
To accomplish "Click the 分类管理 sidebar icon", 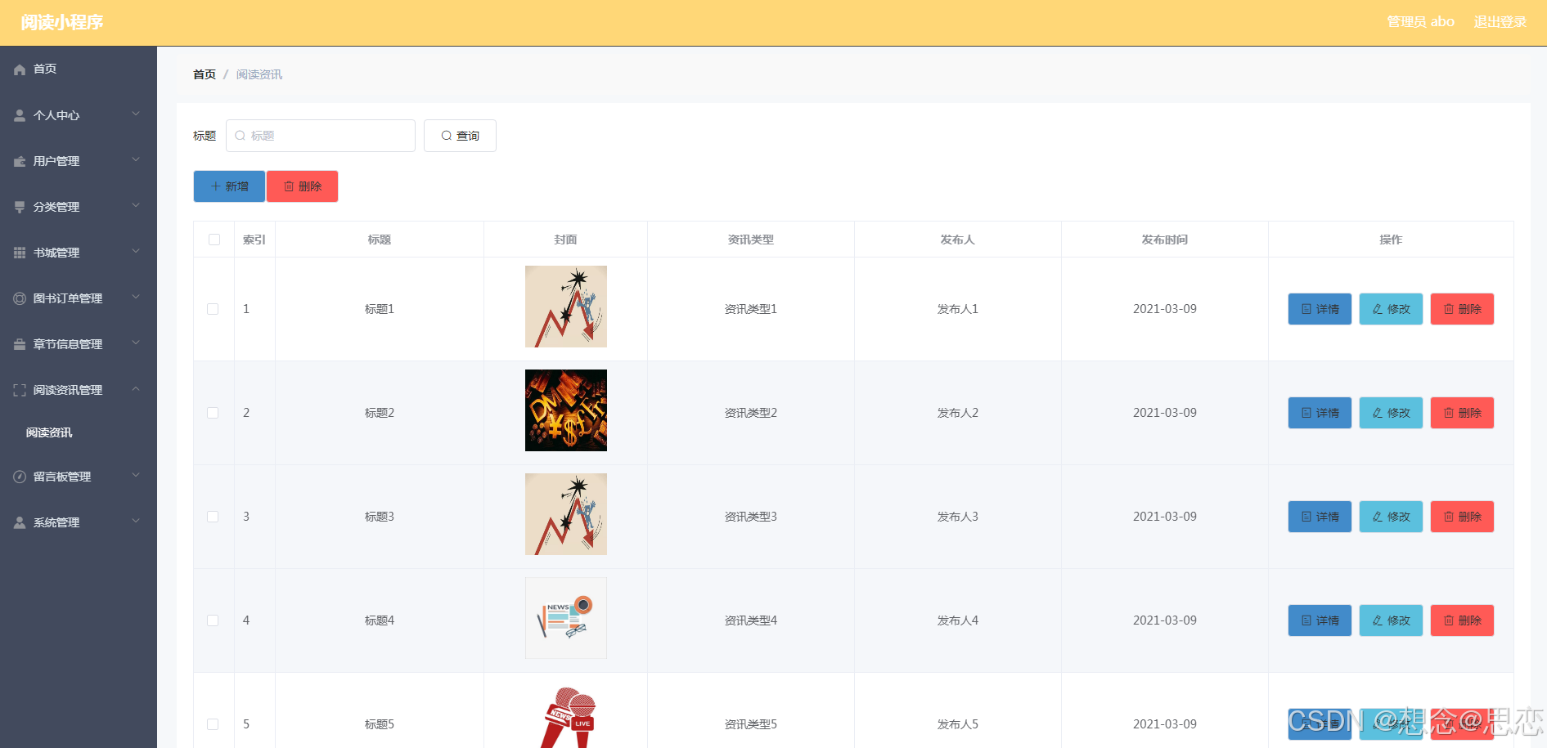I will pos(20,207).
